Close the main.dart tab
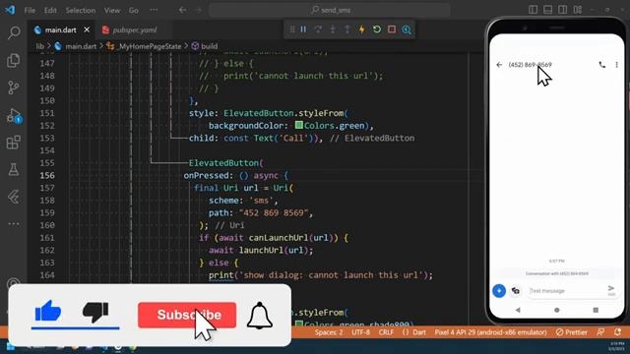The width and height of the screenshot is (630, 354). click(87, 29)
